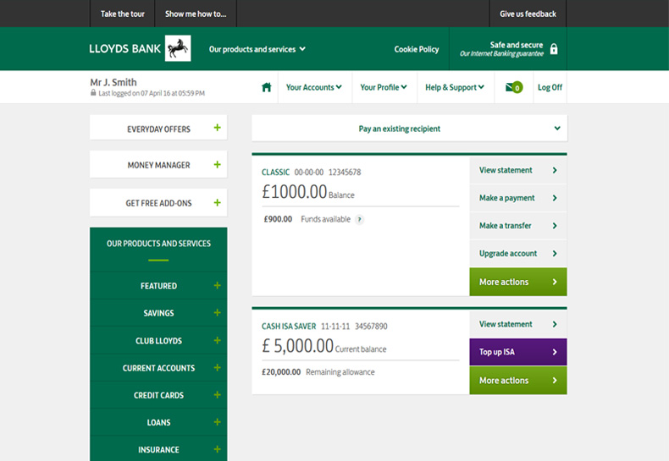Viewport: 669px width, 461px height.
Task: Click the Mr J. Smith name
Action: (113, 82)
